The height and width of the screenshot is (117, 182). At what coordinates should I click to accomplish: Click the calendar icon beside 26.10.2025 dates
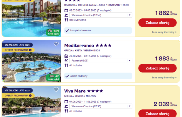66,56
